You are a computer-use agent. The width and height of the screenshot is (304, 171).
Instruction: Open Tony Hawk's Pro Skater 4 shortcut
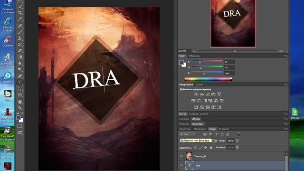8,134
